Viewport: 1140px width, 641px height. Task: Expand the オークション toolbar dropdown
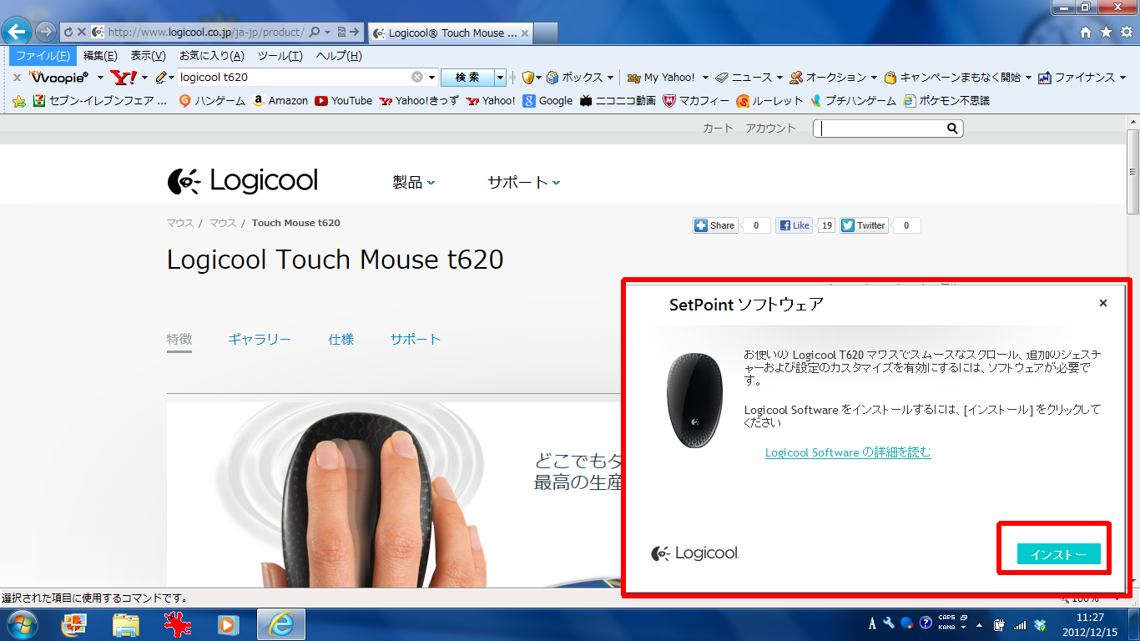click(874, 78)
